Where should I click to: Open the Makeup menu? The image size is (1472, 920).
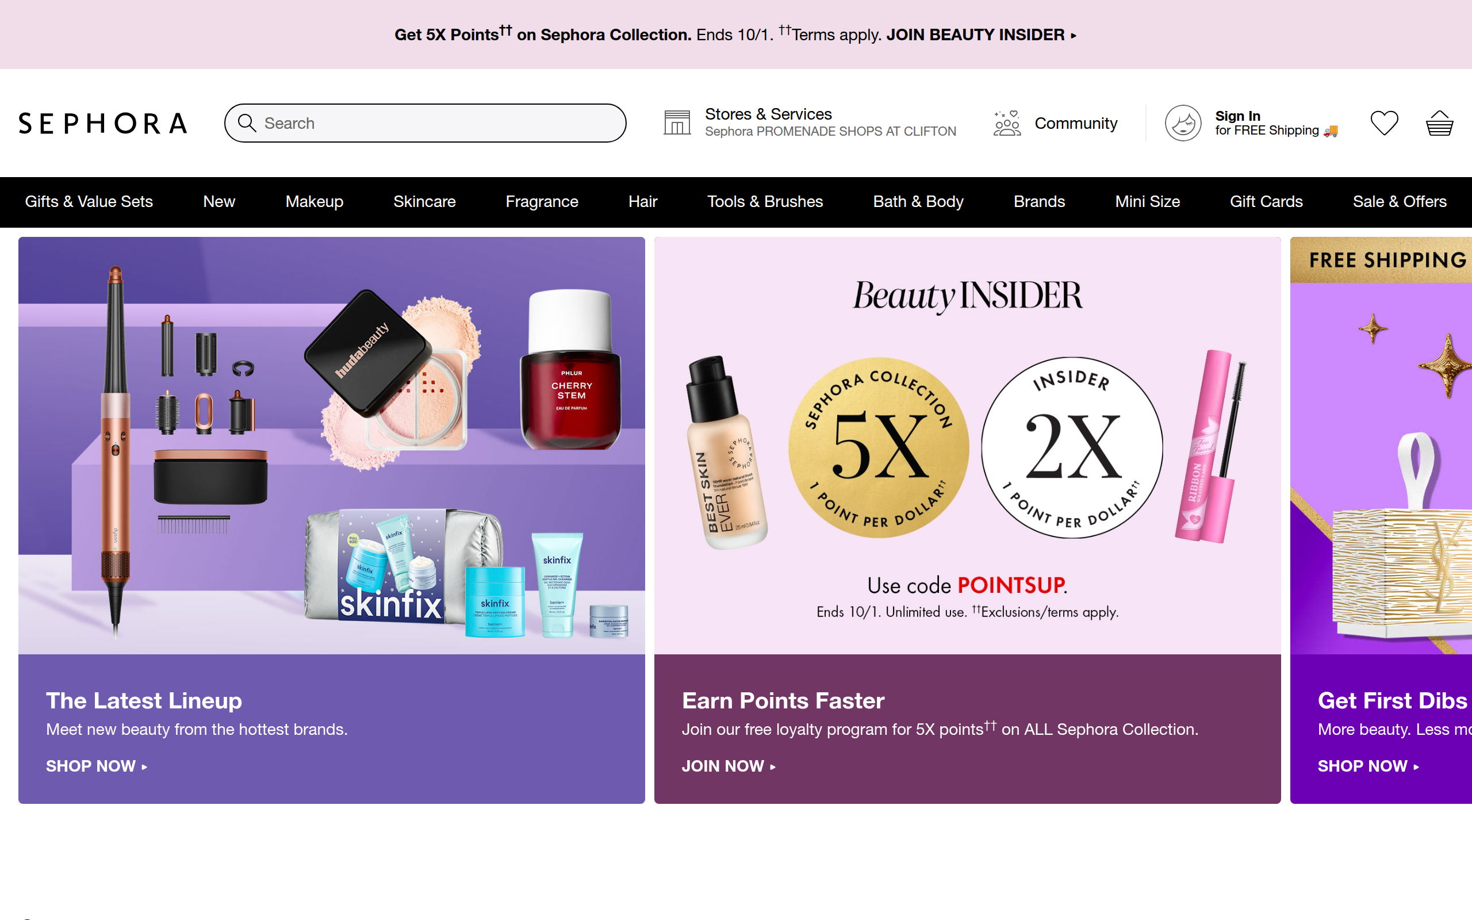(x=315, y=201)
